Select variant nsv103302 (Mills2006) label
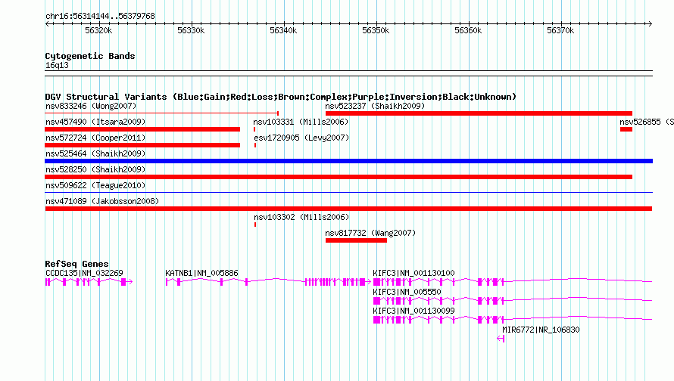The image size is (674, 381). (301, 217)
